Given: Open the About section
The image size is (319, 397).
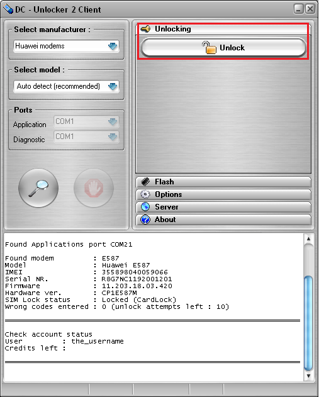Looking at the screenshot, I should (x=223, y=220).
